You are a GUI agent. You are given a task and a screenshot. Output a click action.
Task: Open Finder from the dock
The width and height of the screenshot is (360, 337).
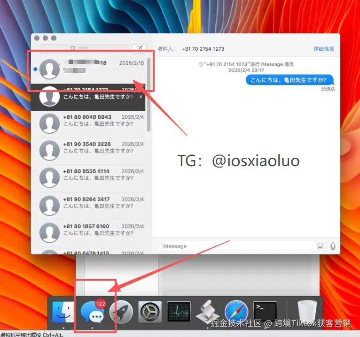pyautogui.click(x=63, y=312)
